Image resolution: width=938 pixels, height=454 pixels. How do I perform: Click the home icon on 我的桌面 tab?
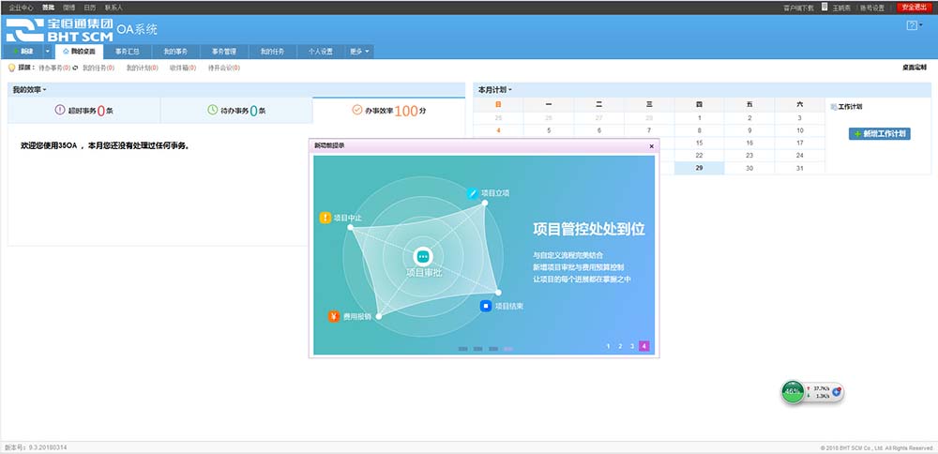(x=66, y=52)
